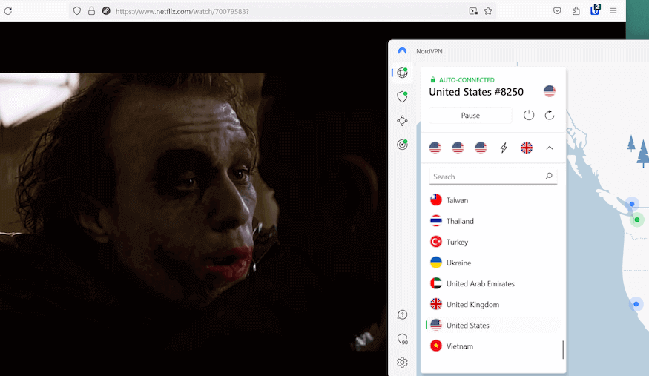Image resolution: width=649 pixels, height=376 pixels.
Task: Select the third recent US flag connection
Action: coord(481,148)
